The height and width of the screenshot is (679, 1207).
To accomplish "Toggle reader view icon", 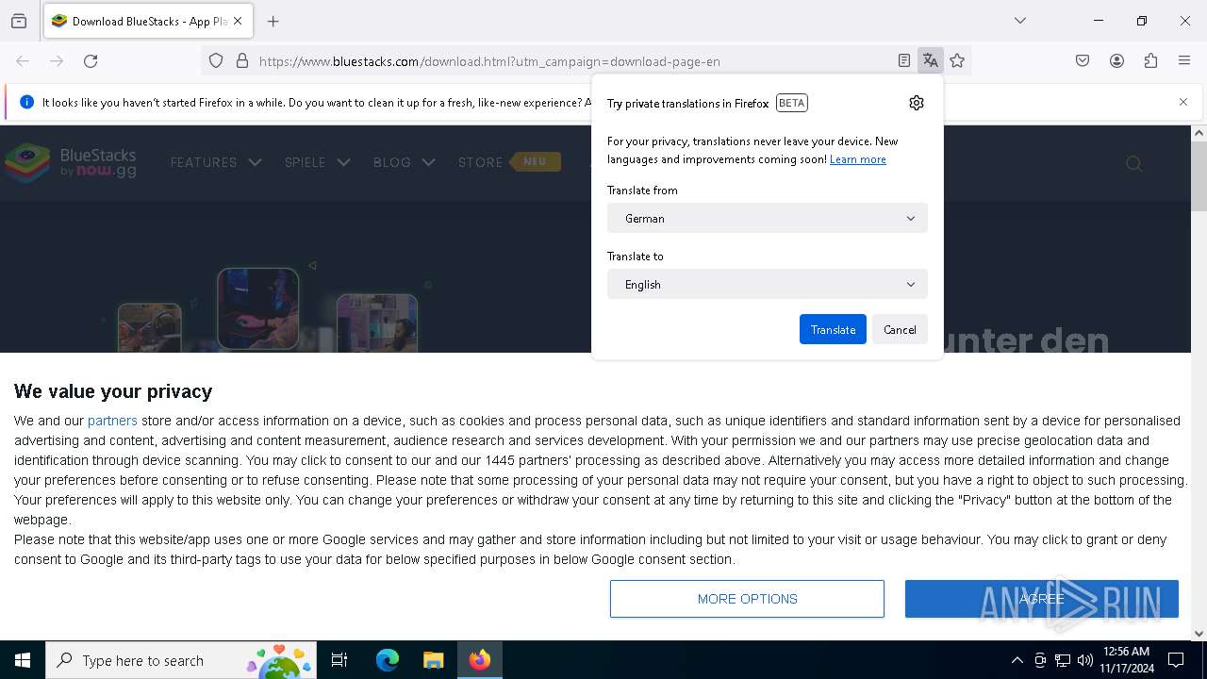I will click(x=904, y=61).
